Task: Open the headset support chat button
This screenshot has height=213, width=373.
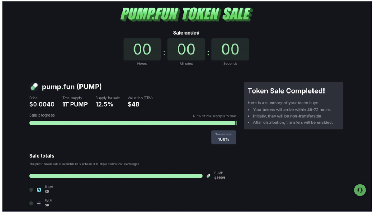Action: coord(360,190)
